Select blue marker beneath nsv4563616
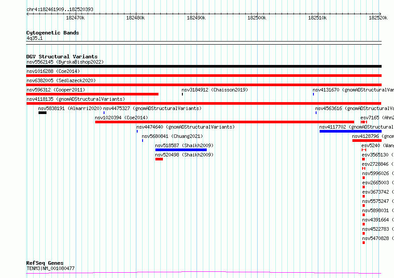394x278 pixels. click(316, 113)
